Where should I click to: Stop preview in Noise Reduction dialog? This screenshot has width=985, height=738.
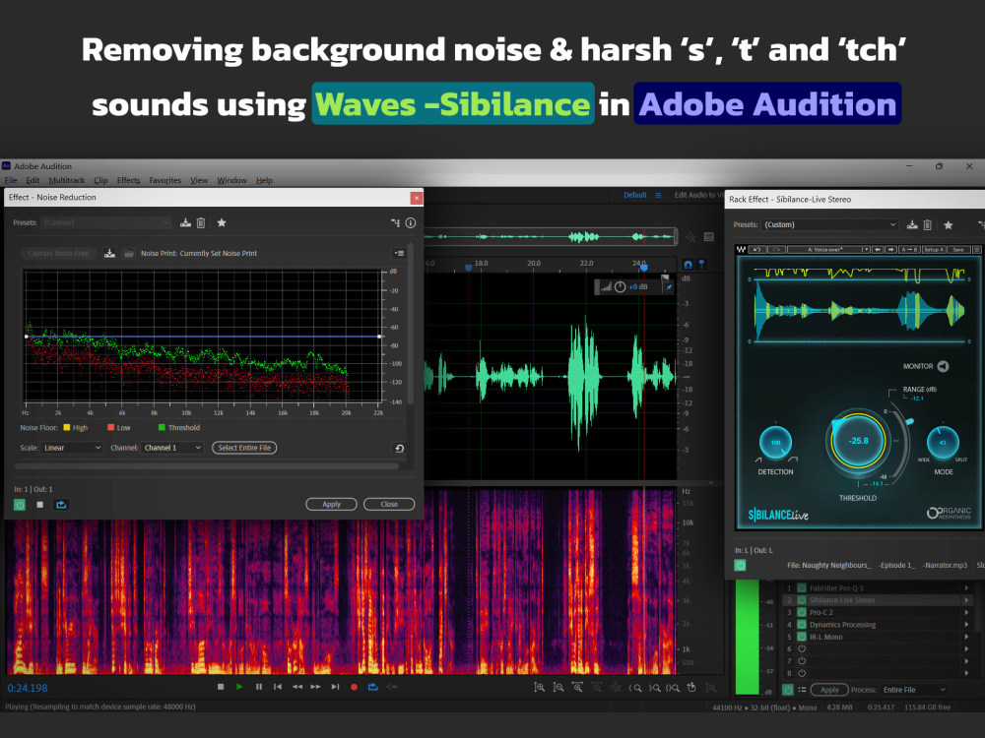40,505
